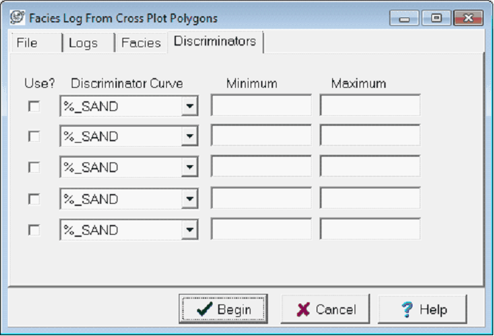Screen dimensions: 494x336
Task: Tick the third discriminator Use checkbox
Action: [34, 167]
